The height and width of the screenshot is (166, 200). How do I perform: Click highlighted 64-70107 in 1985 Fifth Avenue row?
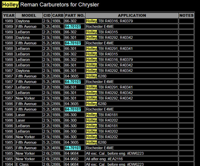tap(73, 148)
